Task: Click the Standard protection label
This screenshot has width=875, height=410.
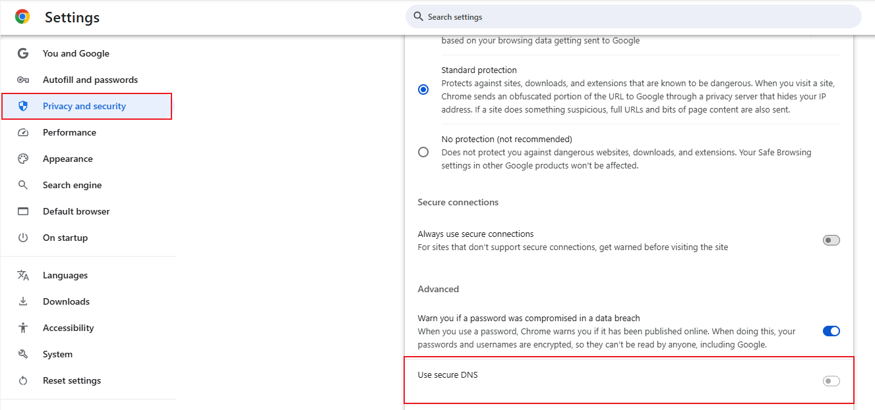Action: (479, 70)
